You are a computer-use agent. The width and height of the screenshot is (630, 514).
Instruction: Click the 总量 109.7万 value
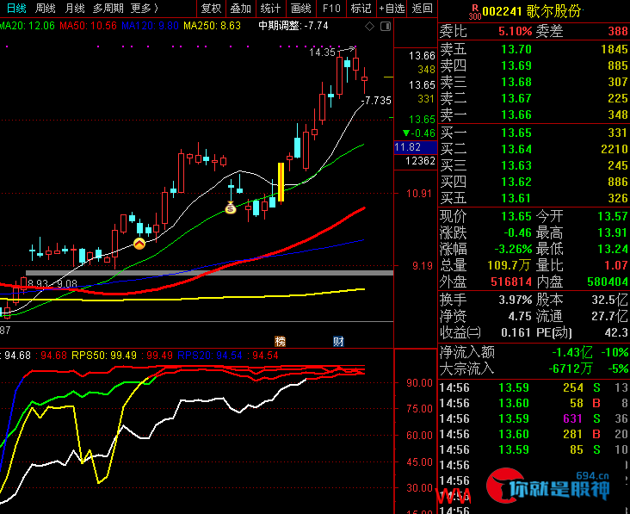tap(509, 266)
